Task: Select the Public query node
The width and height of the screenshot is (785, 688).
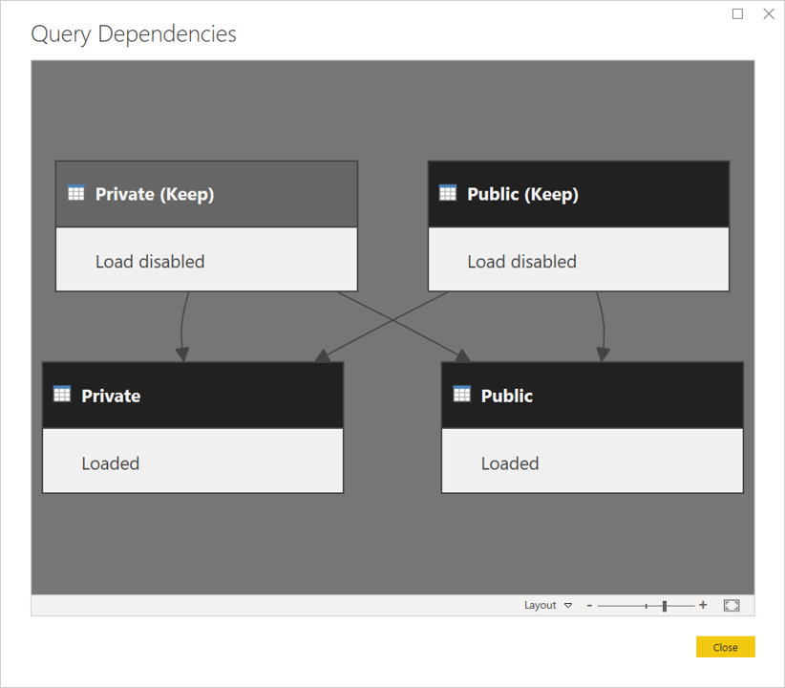Action: pos(592,395)
